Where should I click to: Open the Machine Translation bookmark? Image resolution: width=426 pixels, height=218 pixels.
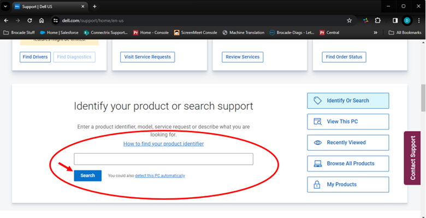(244, 33)
